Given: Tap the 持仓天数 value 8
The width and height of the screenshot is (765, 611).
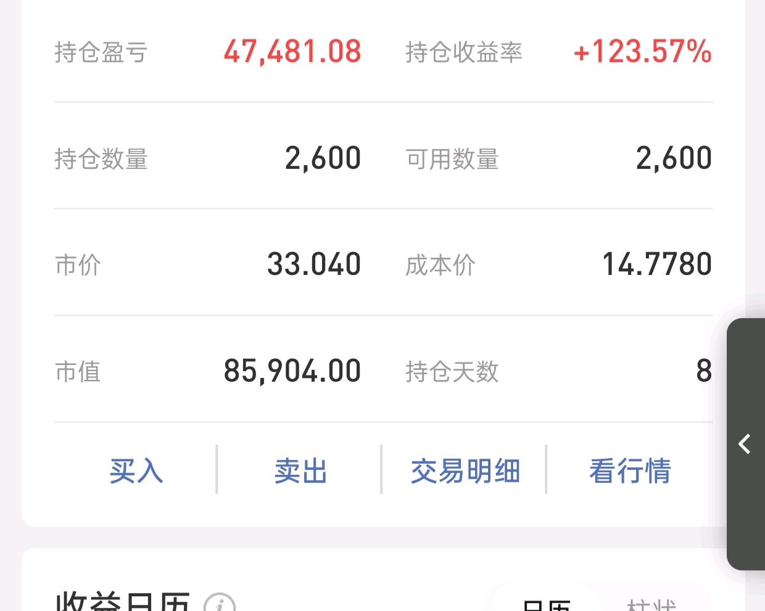Looking at the screenshot, I should pyautogui.click(x=704, y=371).
